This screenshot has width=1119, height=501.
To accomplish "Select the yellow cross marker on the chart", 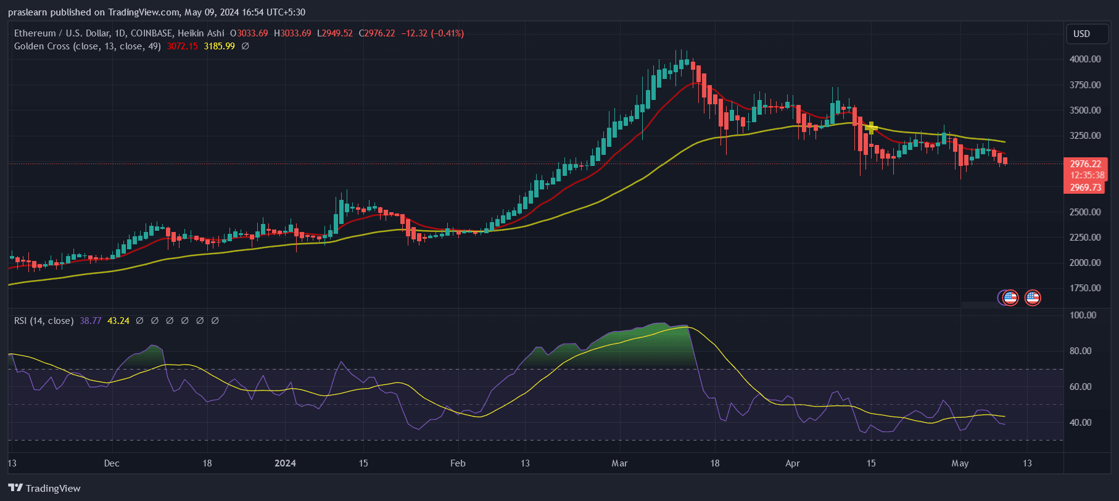I will pos(871,128).
